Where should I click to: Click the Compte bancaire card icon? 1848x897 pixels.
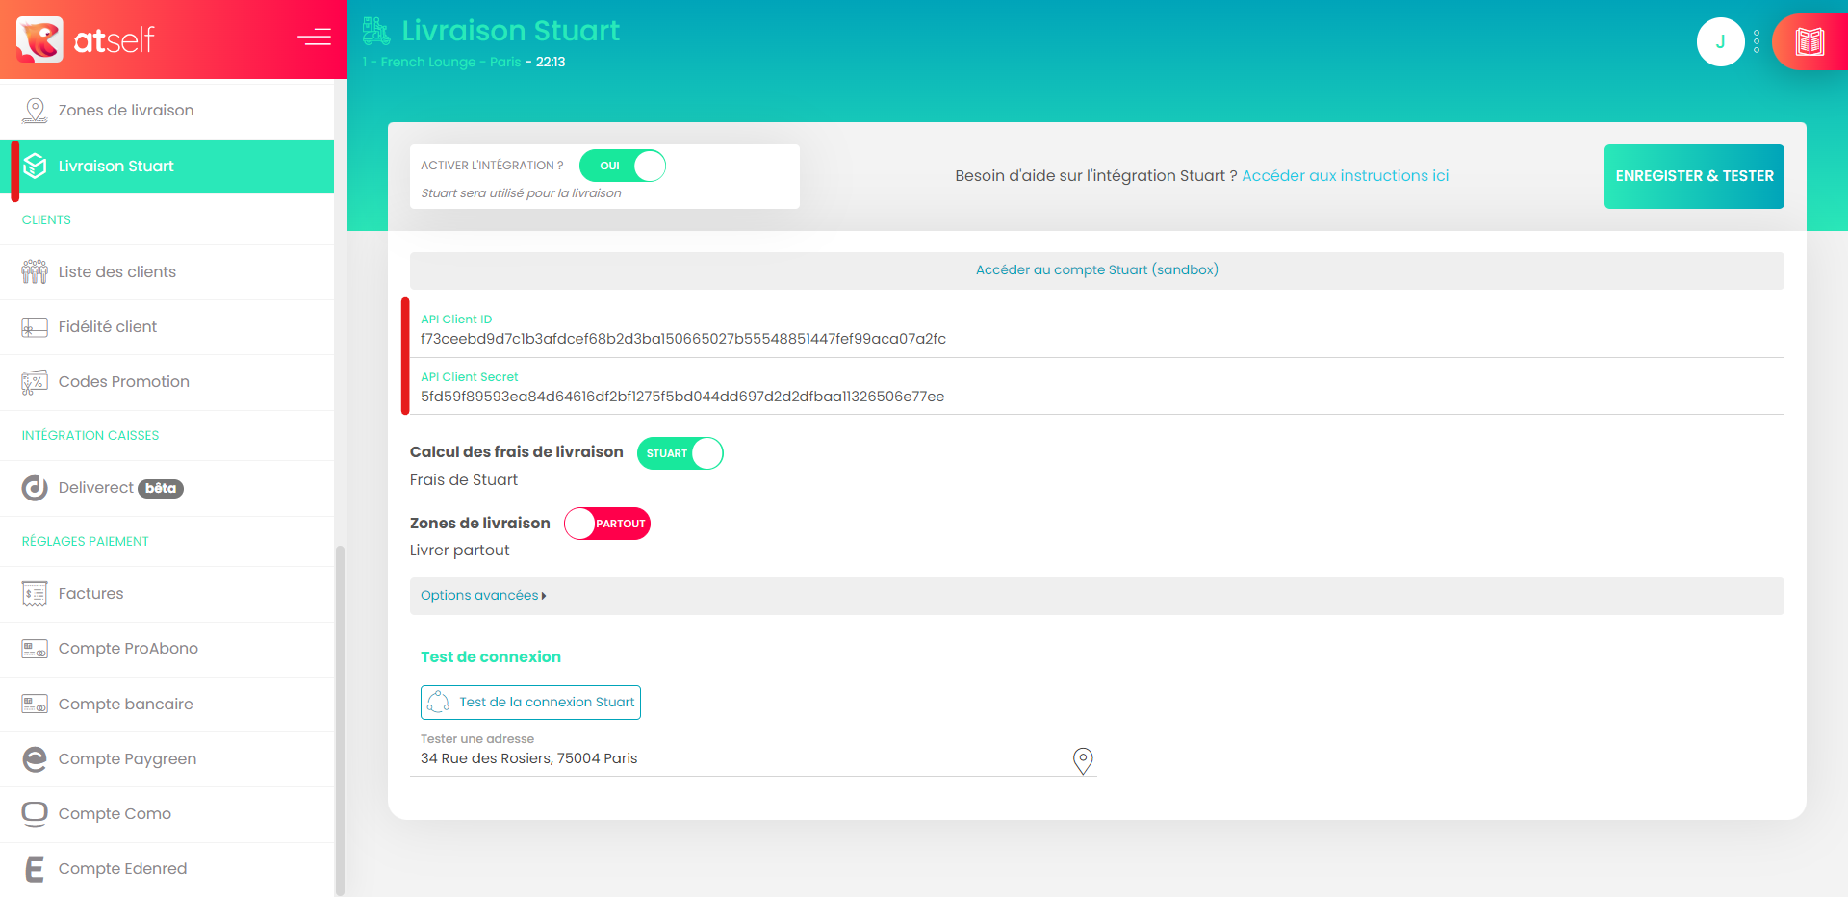(35, 704)
